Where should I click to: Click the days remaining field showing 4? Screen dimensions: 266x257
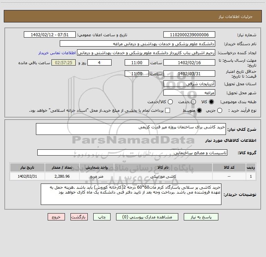99,62
